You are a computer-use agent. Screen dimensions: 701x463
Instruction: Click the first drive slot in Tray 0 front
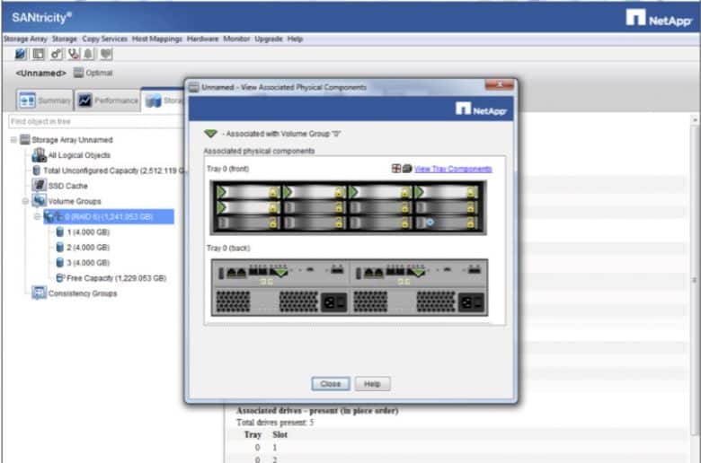coord(247,192)
